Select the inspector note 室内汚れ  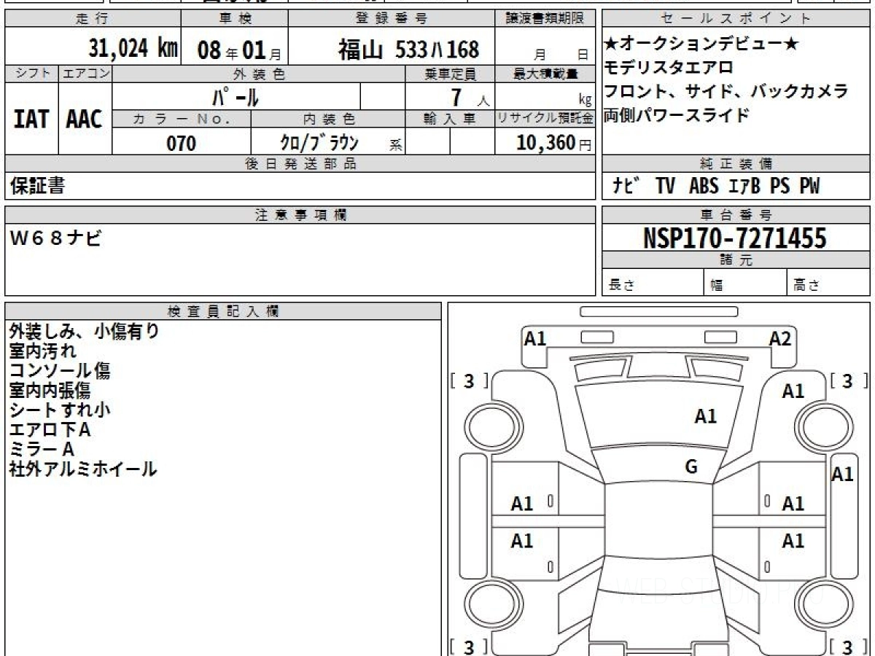tap(42, 351)
